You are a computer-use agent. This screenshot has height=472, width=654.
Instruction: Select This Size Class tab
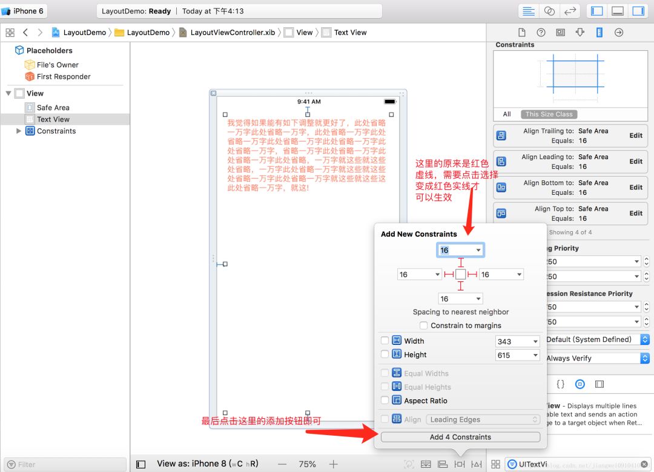click(549, 114)
